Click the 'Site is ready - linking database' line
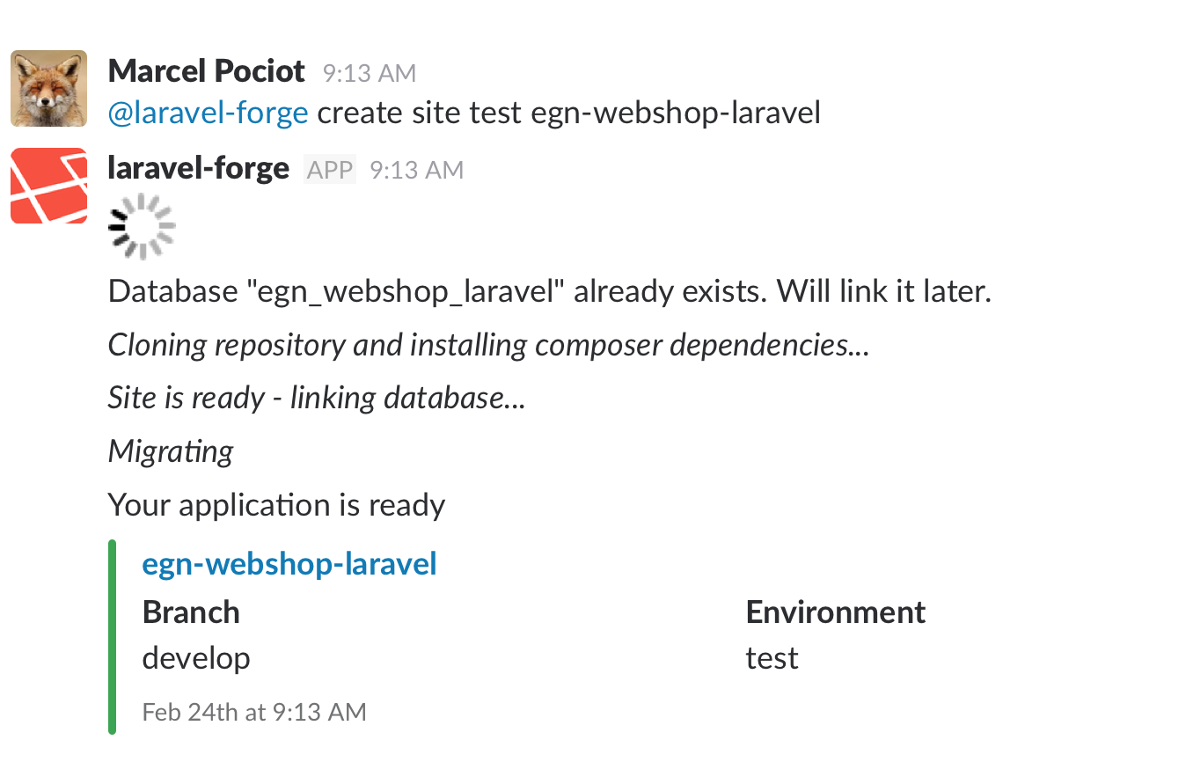1186x762 pixels. coord(316,398)
